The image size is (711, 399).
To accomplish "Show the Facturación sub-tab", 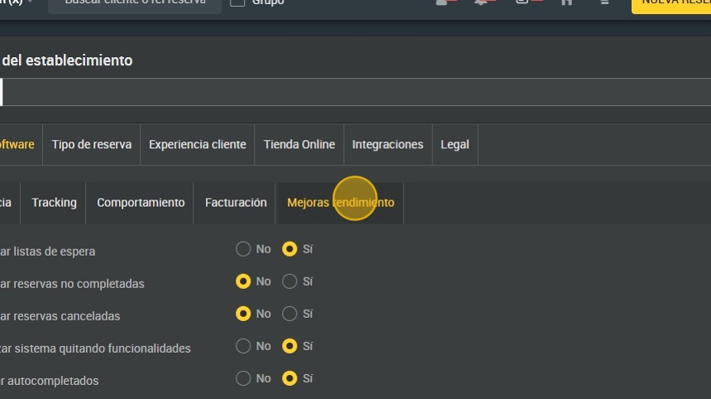I will [x=236, y=203].
